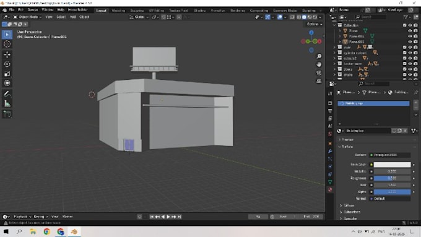The image size is (421, 237).
Task: Select rendered viewport shading mode
Action: (x=315, y=17)
